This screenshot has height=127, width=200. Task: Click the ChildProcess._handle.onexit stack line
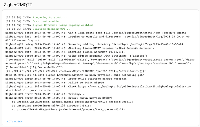[x=72, y=102]
